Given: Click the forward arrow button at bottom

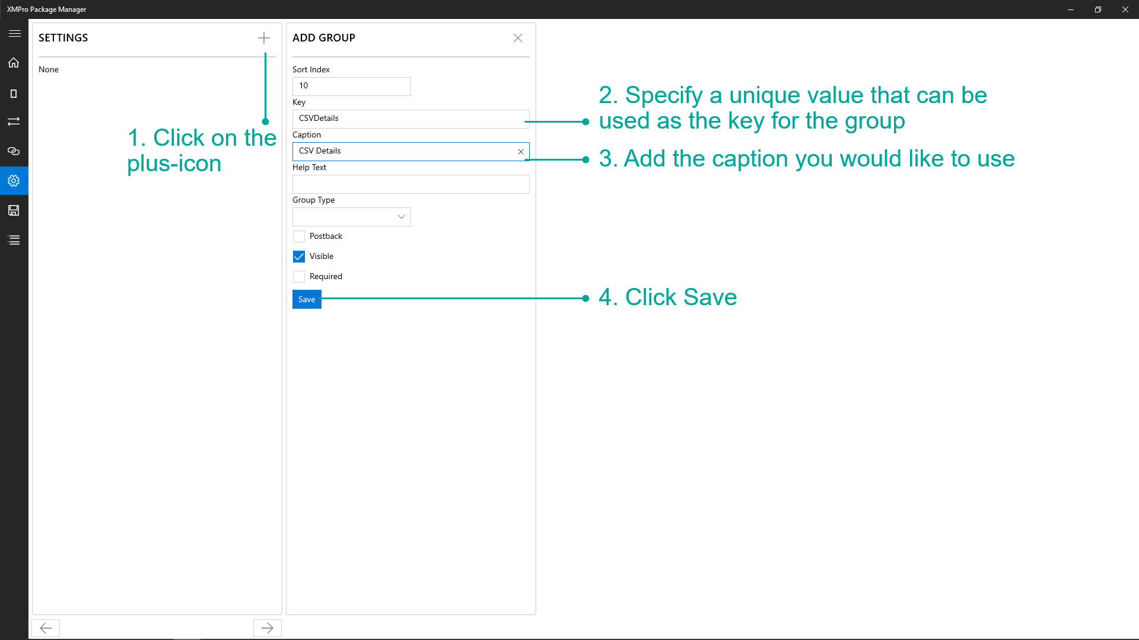Looking at the screenshot, I should 268,628.
